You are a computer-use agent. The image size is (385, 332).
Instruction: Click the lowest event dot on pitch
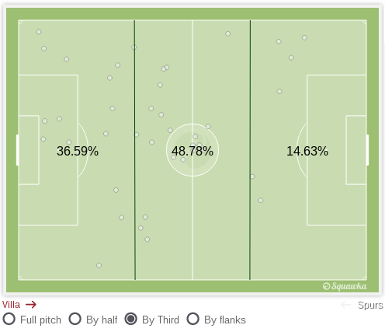tap(99, 265)
